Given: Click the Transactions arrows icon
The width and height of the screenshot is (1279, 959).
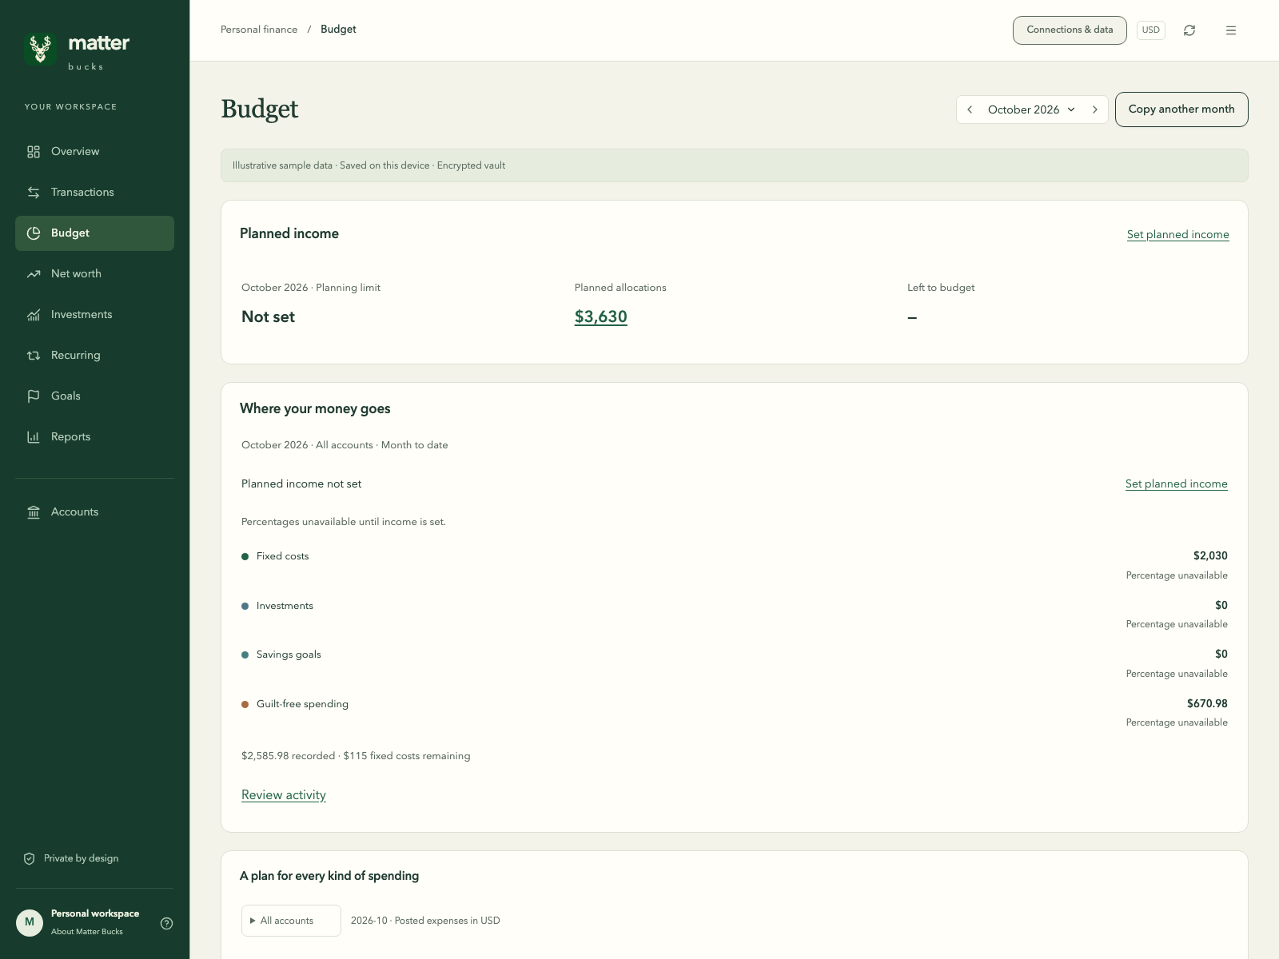Looking at the screenshot, I should (x=34, y=193).
